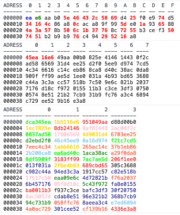Screen dimensions: 180x215
Task: Select dark green dword 5c43f972
Action: click(95, 184)
